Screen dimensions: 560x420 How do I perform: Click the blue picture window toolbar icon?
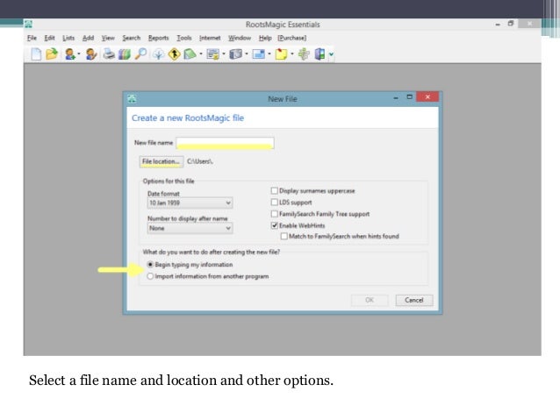259,54
